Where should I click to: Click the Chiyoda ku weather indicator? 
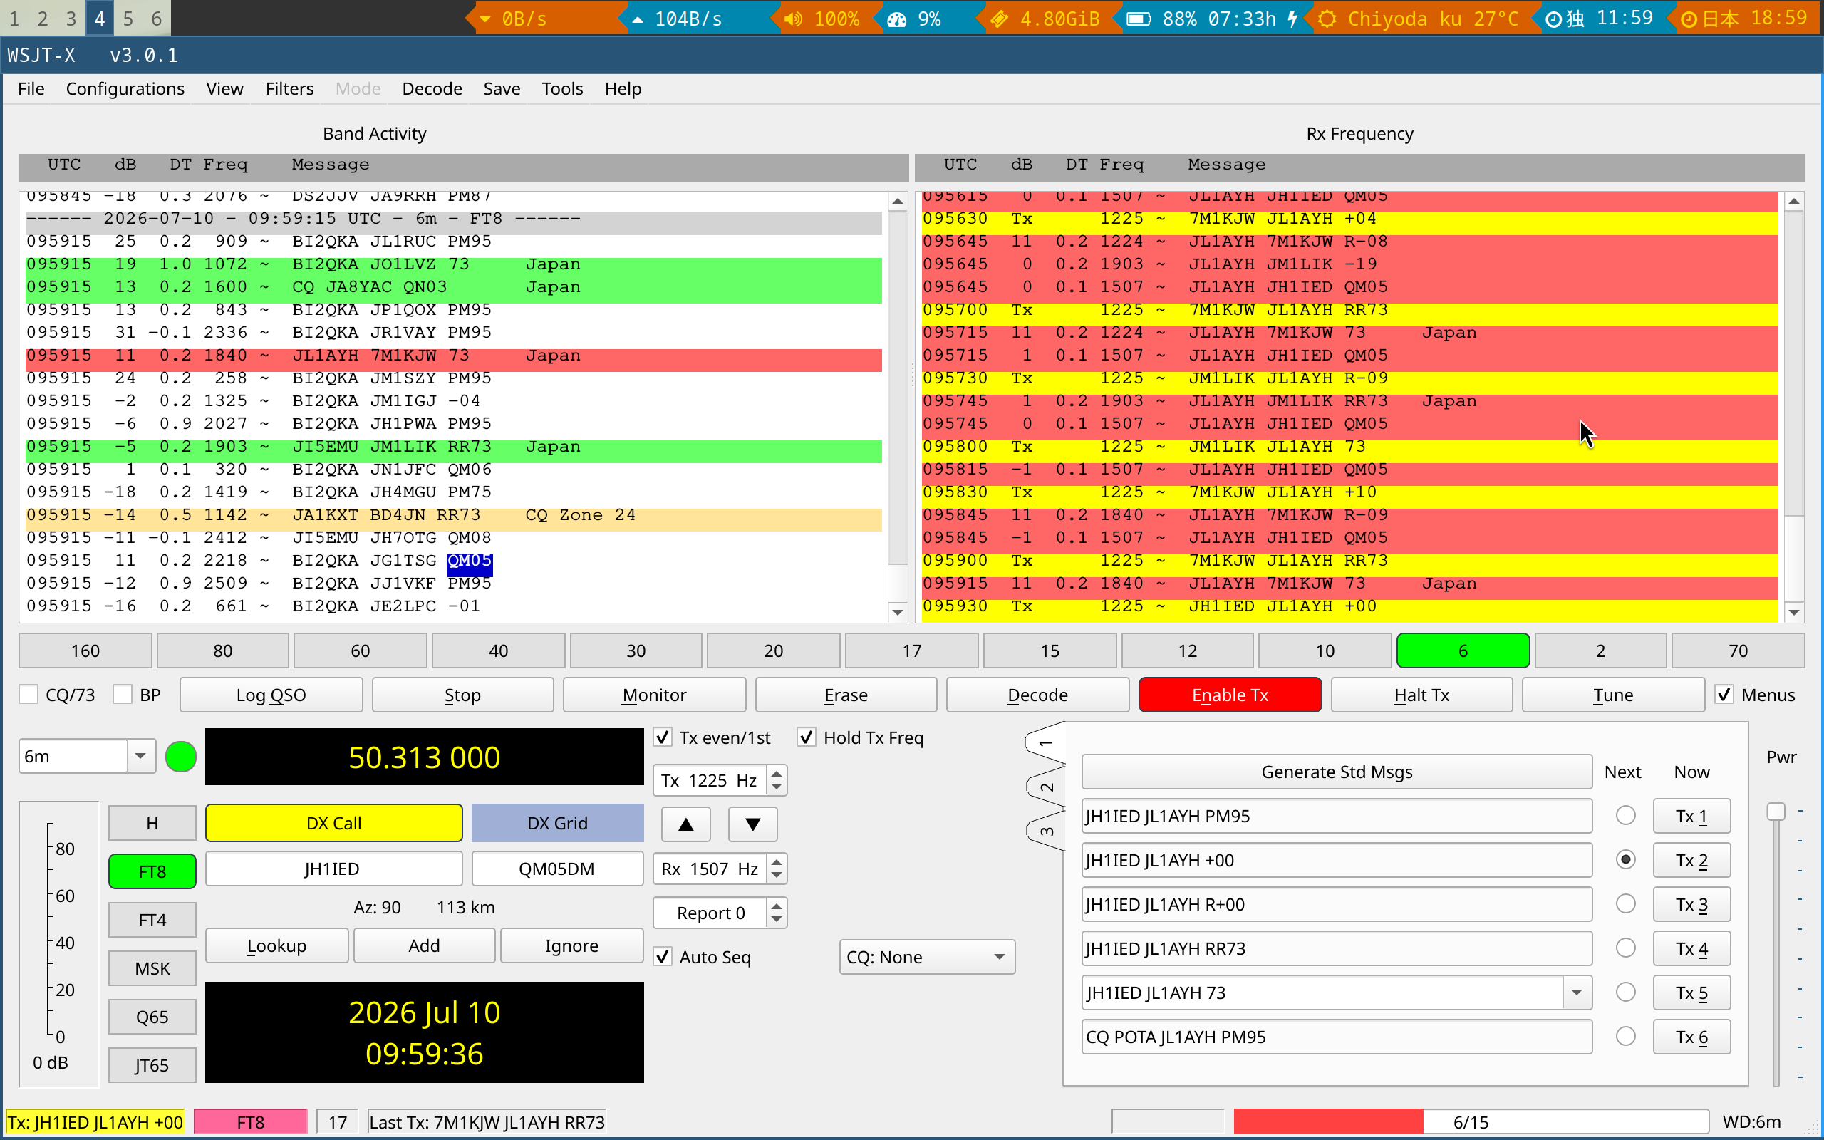[x=1419, y=18]
